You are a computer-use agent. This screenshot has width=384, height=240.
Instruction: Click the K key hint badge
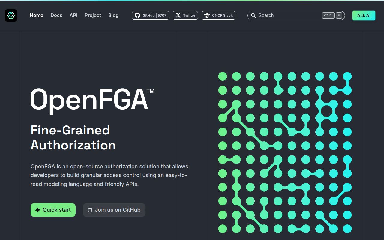(339, 15)
